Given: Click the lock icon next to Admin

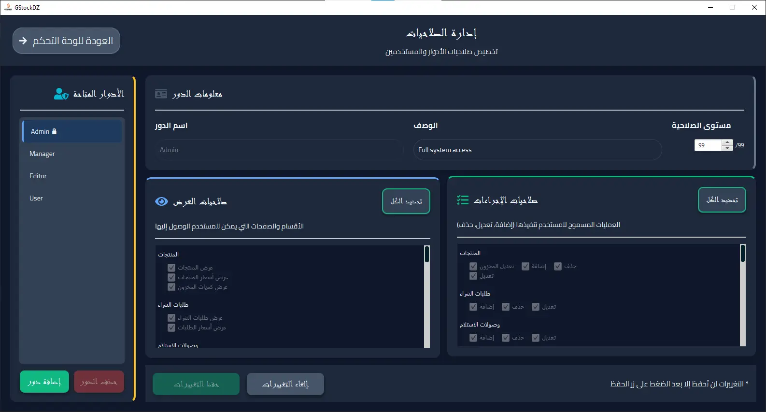Looking at the screenshot, I should [54, 131].
